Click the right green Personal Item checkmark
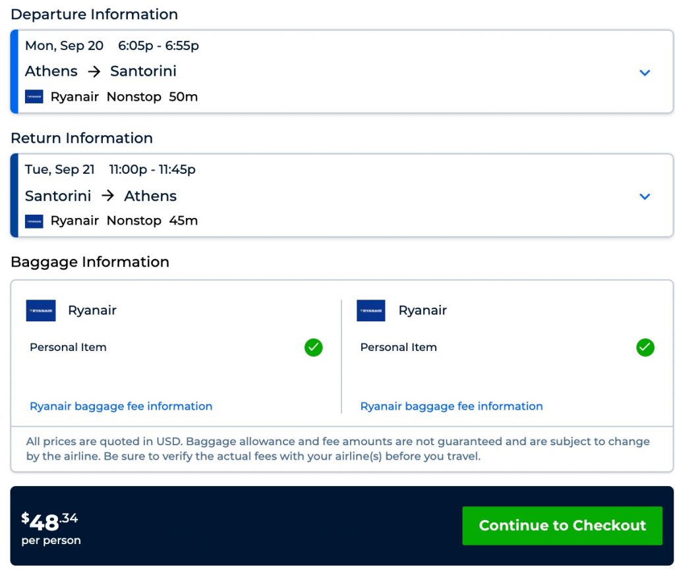Viewport: 675px width, 569px height. [x=645, y=347]
